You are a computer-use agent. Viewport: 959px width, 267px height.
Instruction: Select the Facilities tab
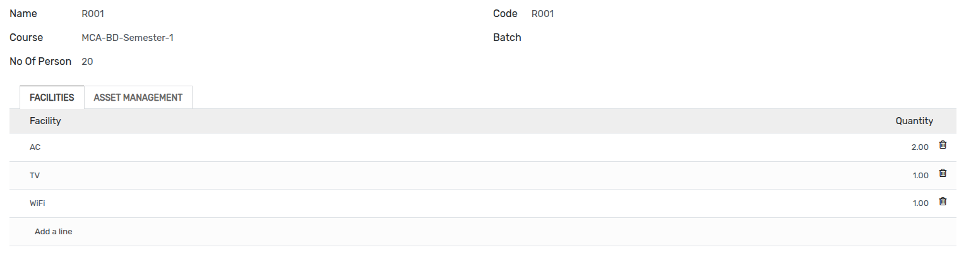point(52,98)
